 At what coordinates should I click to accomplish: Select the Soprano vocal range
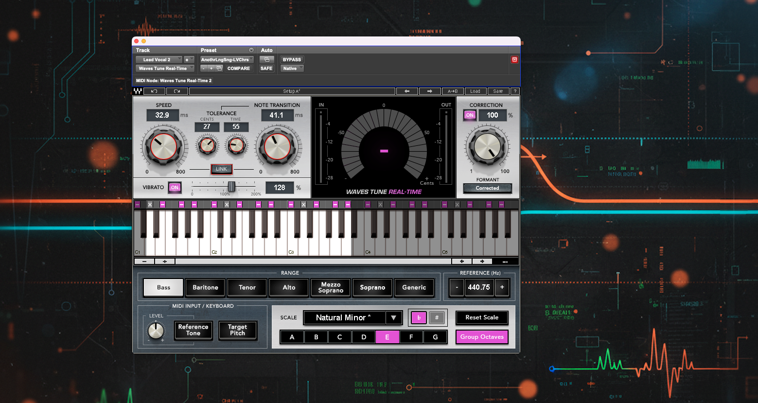tap(372, 288)
